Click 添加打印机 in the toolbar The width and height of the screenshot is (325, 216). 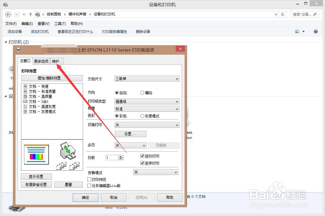pyautogui.click(x=40, y=31)
